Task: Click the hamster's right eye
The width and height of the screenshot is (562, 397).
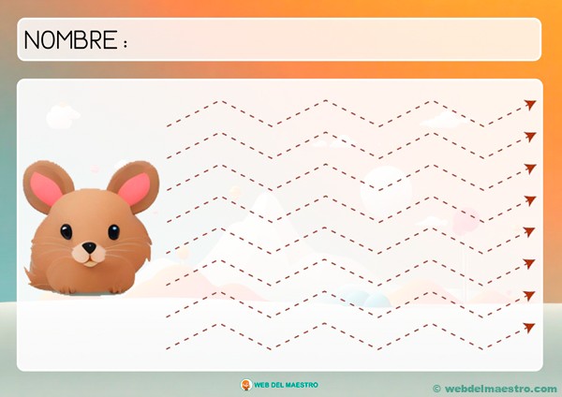Action: [x=113, y=231]
